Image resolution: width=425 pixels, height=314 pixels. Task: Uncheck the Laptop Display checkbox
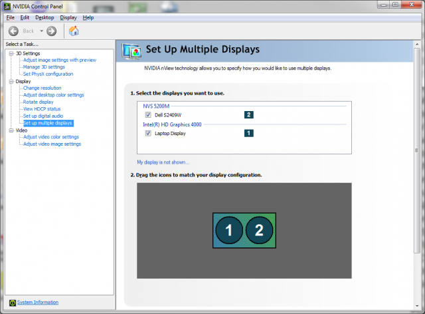tap(148, 133)
